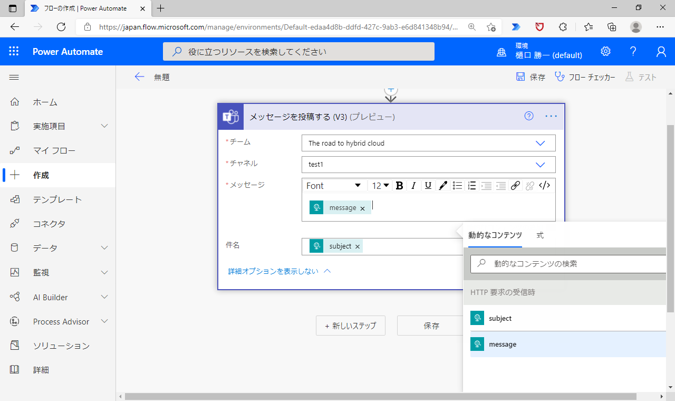Click the remove link (unlink) icon
Viewport: 675px width, 401px height.
pos(530,186)
